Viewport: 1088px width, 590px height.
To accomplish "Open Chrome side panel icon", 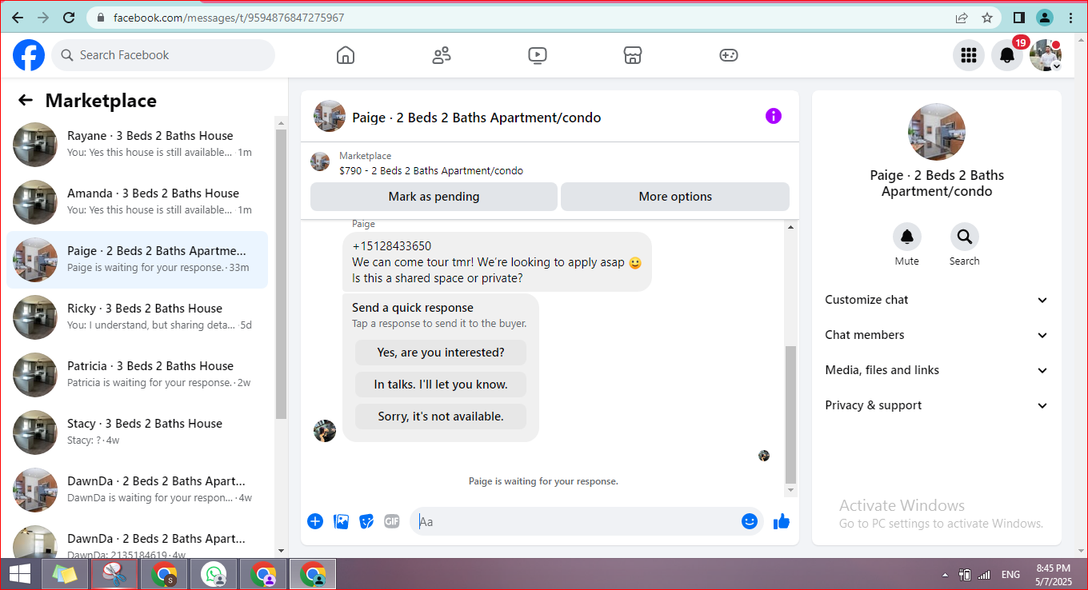I will click(1019, 17).
